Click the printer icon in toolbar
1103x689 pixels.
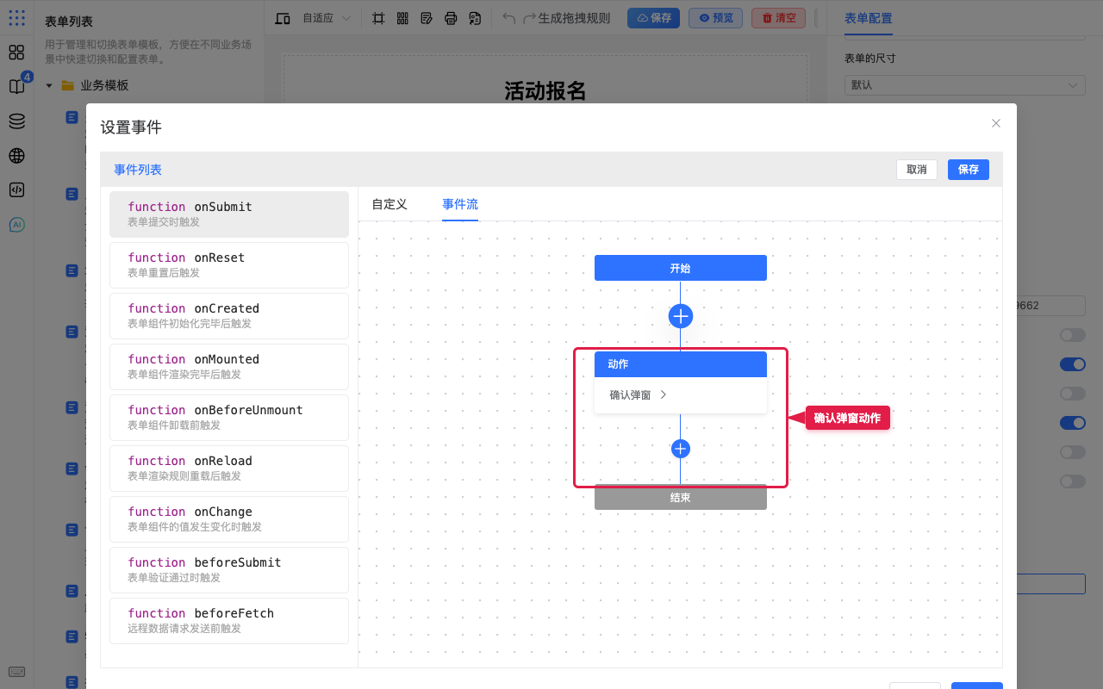point(451,18)
